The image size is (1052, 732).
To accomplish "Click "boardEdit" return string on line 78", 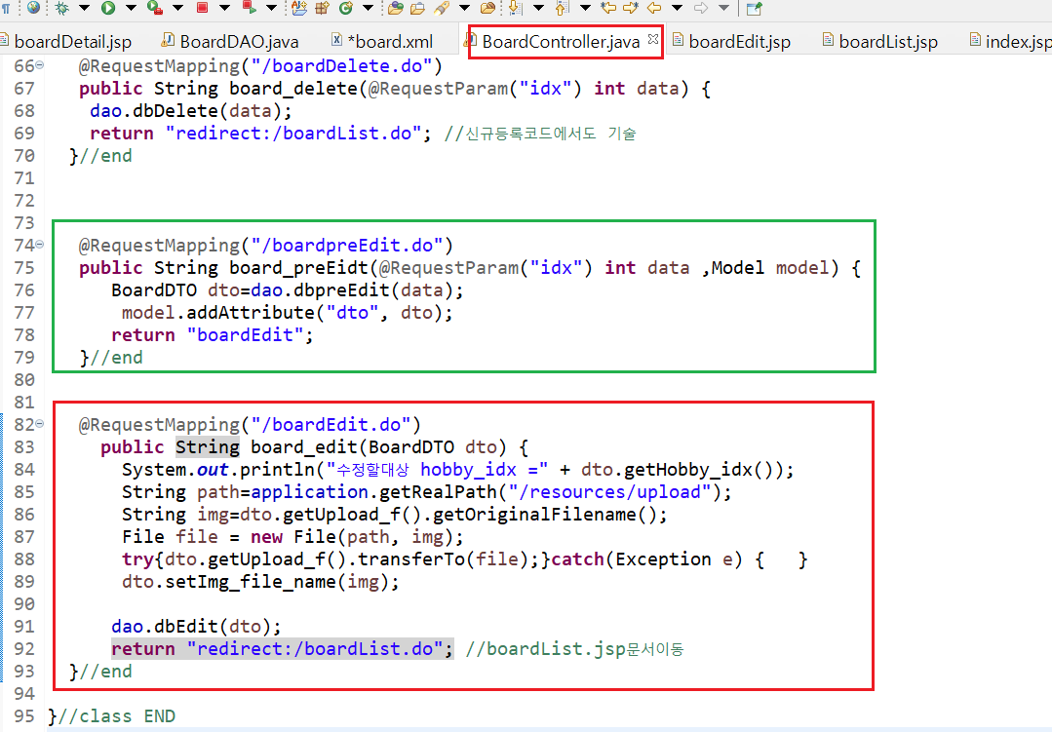I will click(244, 334).
